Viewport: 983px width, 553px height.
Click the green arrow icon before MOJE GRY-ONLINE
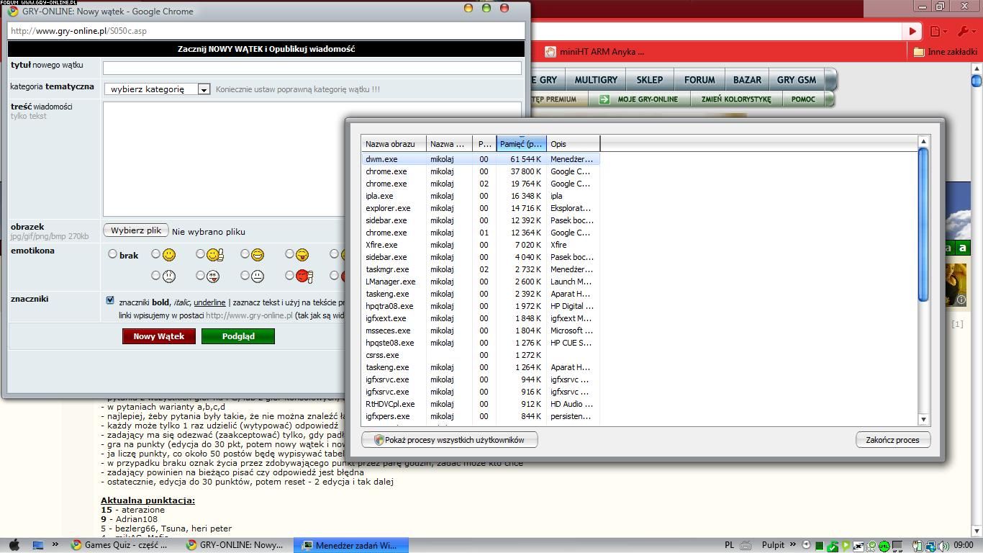coord(604,99)
